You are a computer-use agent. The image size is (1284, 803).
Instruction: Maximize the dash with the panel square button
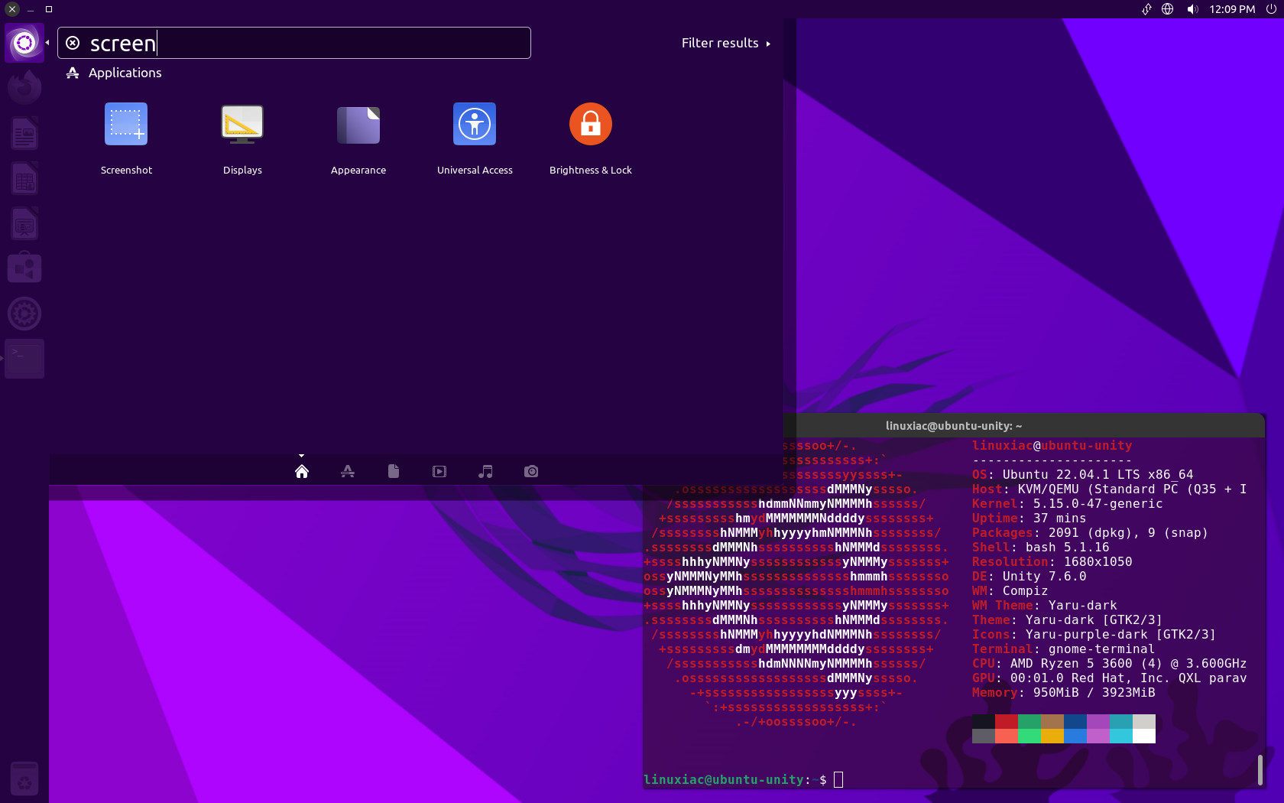coord(49,9)
